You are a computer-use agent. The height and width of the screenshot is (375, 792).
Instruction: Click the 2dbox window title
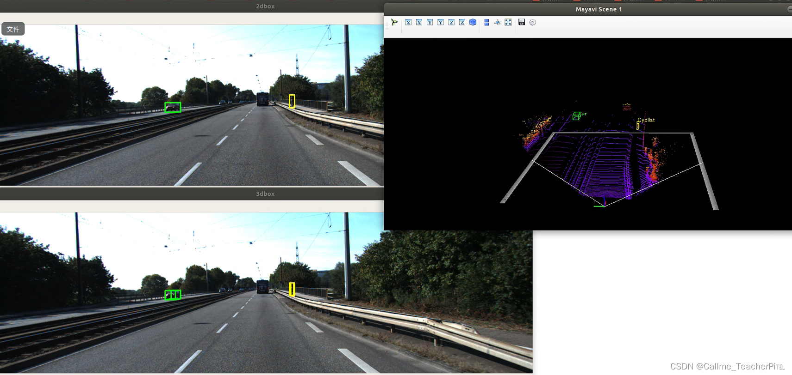265,6
